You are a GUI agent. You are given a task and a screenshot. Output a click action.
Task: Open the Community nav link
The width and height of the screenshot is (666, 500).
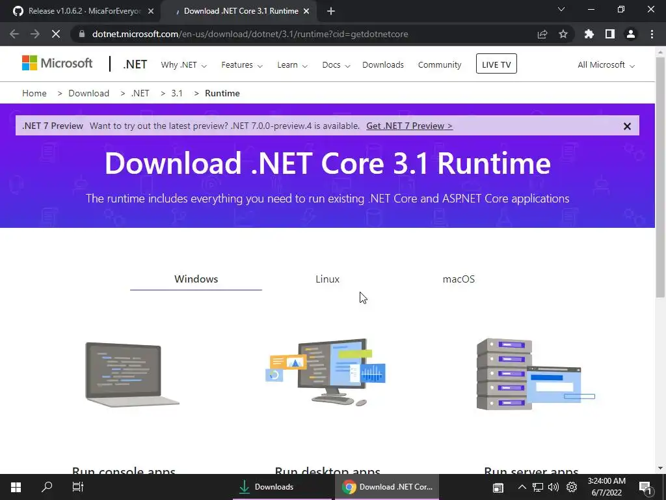[440, 65]
